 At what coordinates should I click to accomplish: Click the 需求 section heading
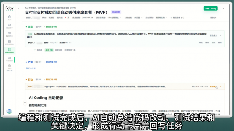pos(30,27)
